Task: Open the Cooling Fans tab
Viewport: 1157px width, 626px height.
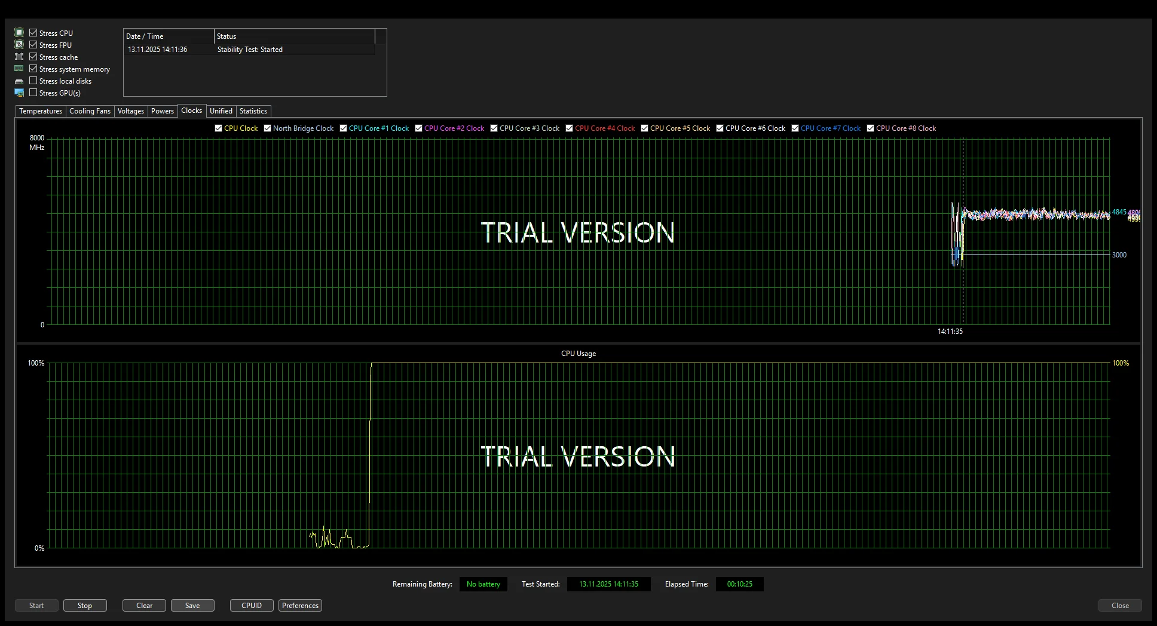Action: [x=90, y=111]
